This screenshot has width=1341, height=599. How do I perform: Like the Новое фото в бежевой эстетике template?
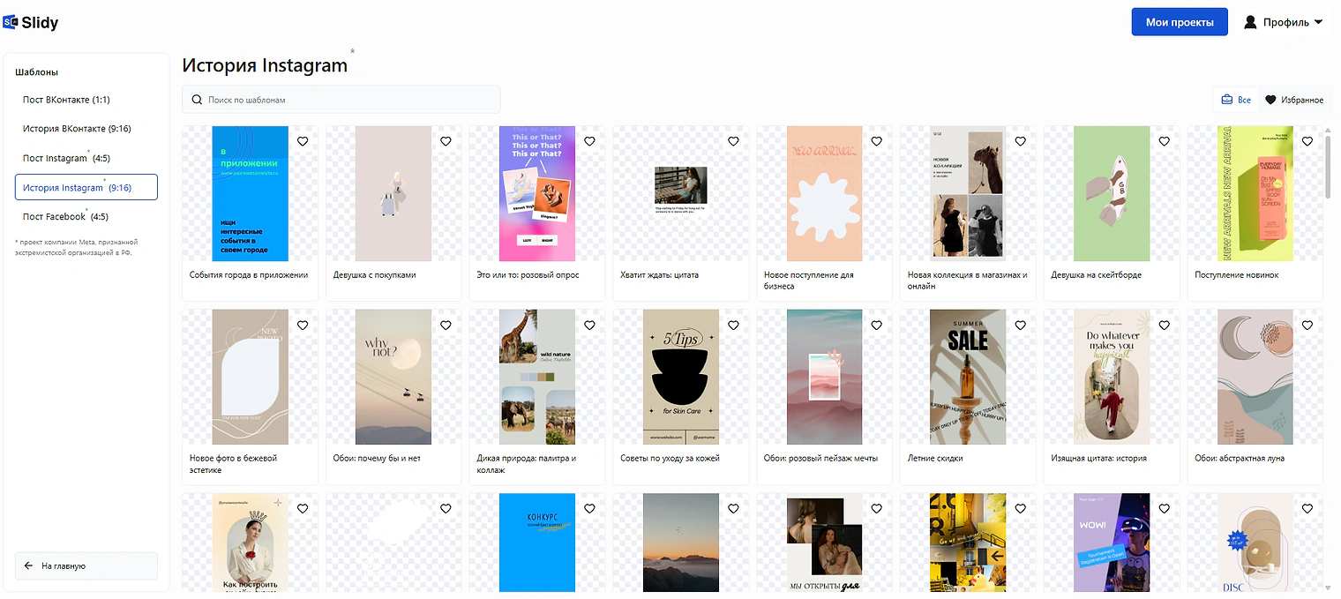303,326
